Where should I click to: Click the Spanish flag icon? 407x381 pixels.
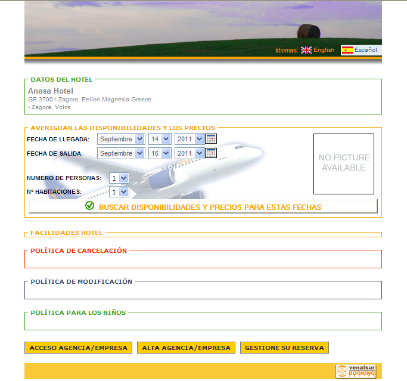pos(347,51)
